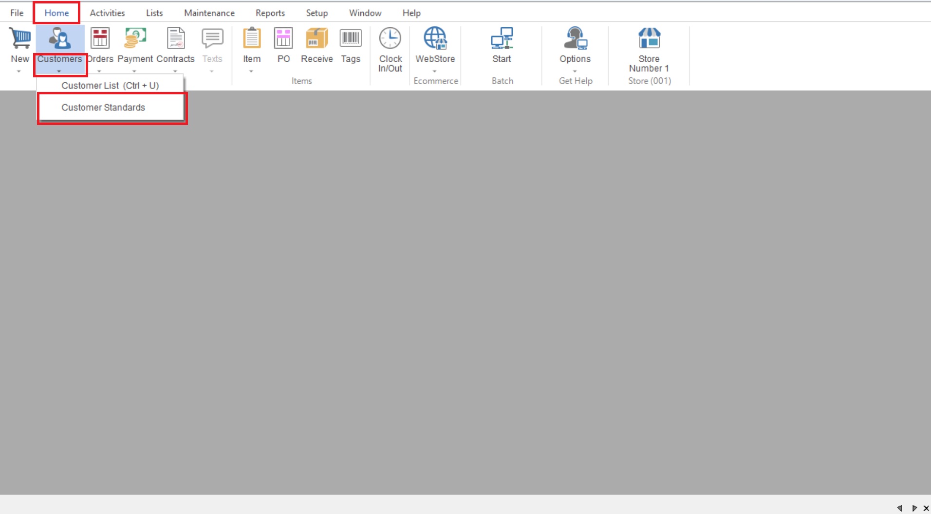Click the Clock In/Out icon
Image resolution: width=931 pixels, height=514 pixels.
(x=390, y=38)
